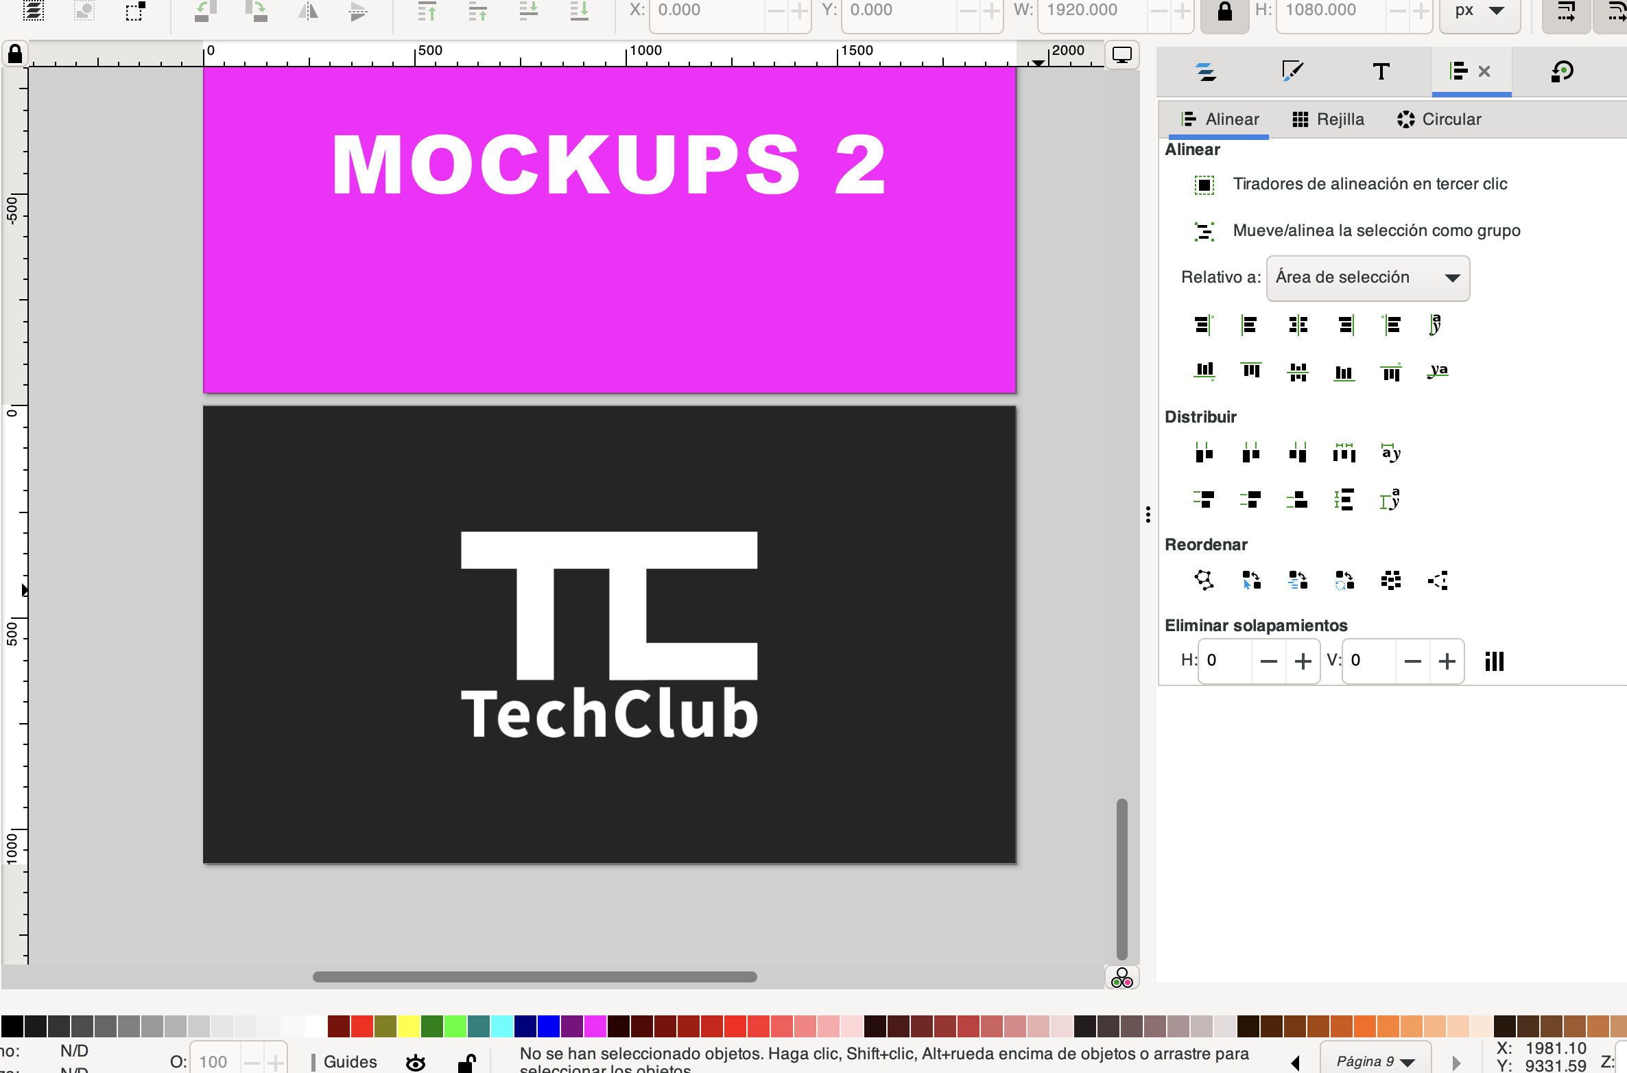The height and width of the screenshot is (1073, 1627).
Task: Click the W width field 1920.000
Action: (1092, 11)
